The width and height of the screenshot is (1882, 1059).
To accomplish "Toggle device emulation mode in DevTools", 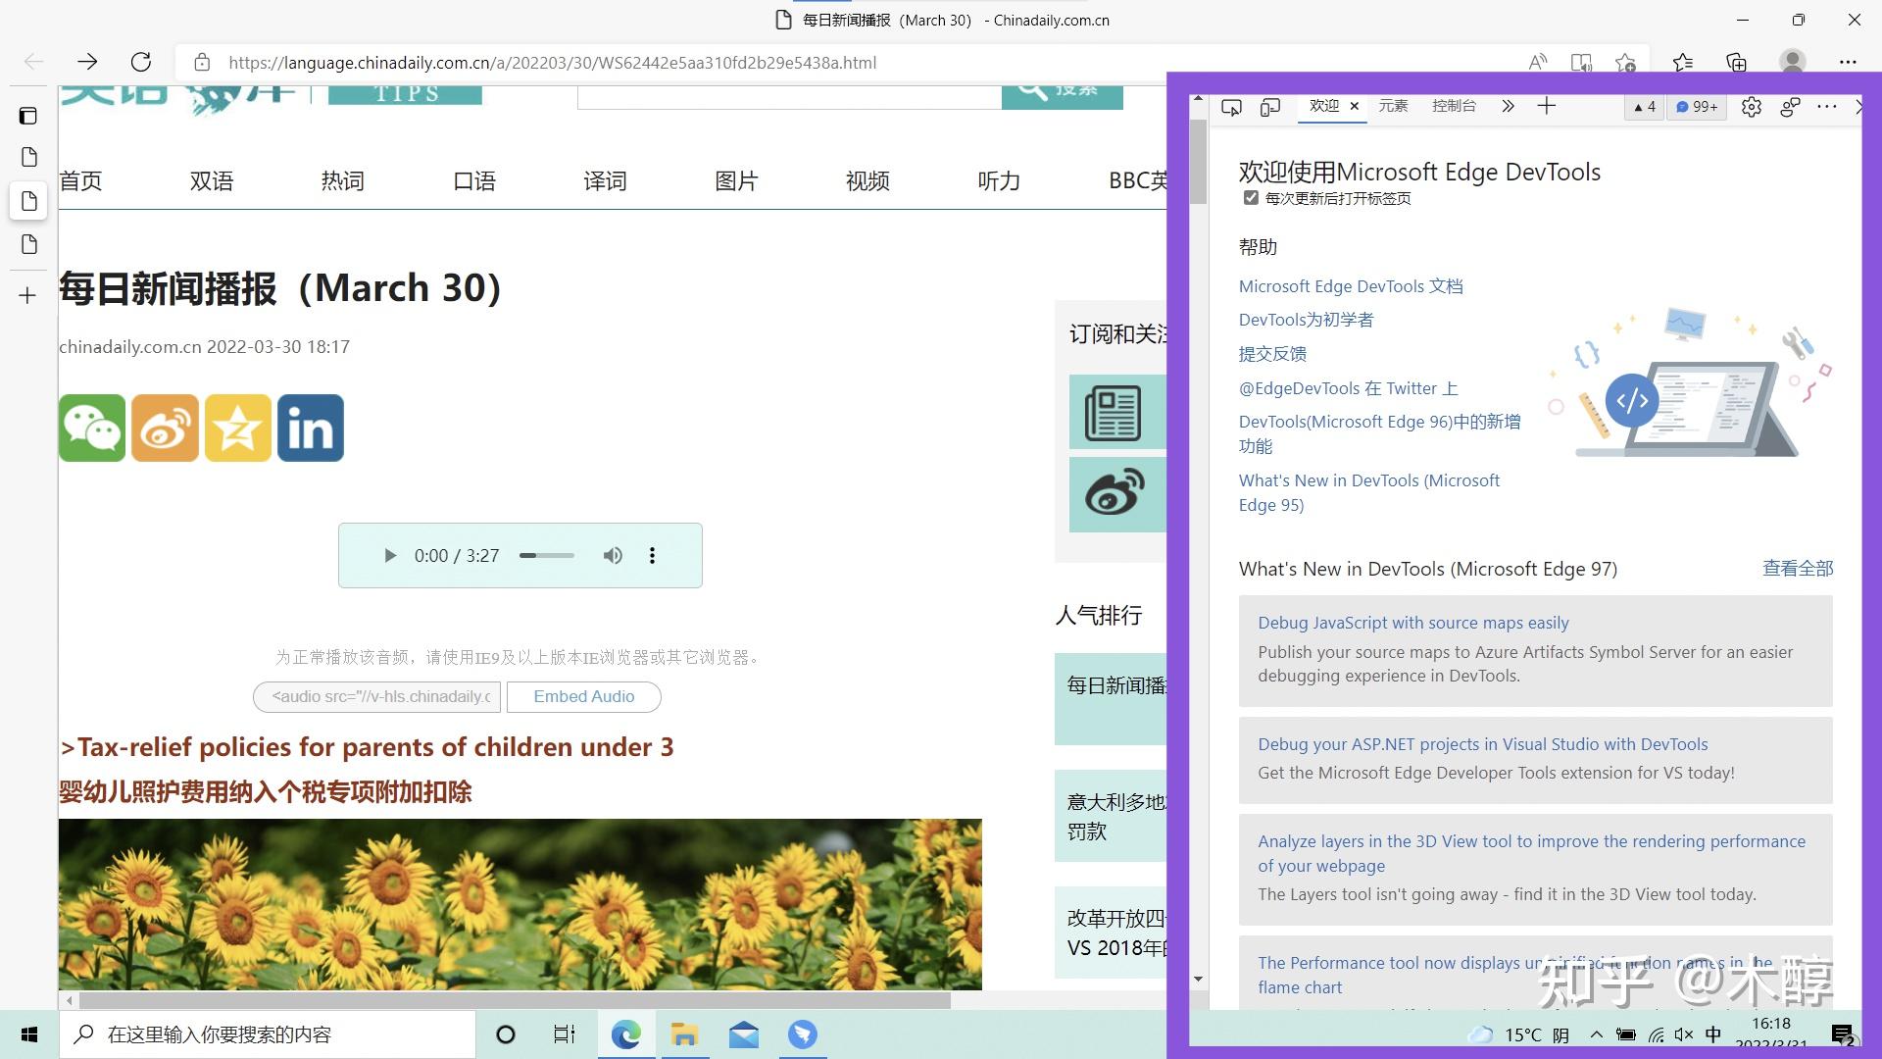I will click(x=1269, y=107).
